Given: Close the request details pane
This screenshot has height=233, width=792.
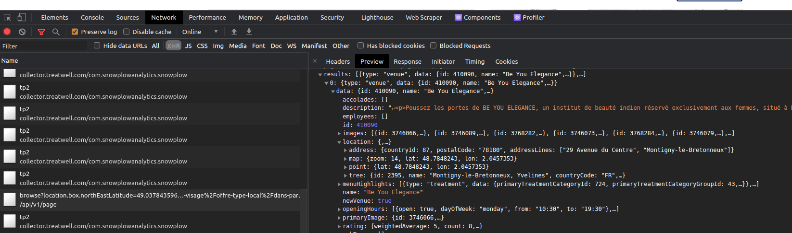Looking at the screenshot, I should click(315, 61).
